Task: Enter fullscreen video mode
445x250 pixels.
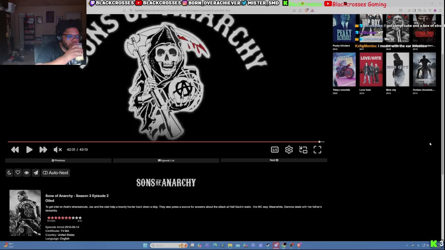Action: [x=317, y=150]
